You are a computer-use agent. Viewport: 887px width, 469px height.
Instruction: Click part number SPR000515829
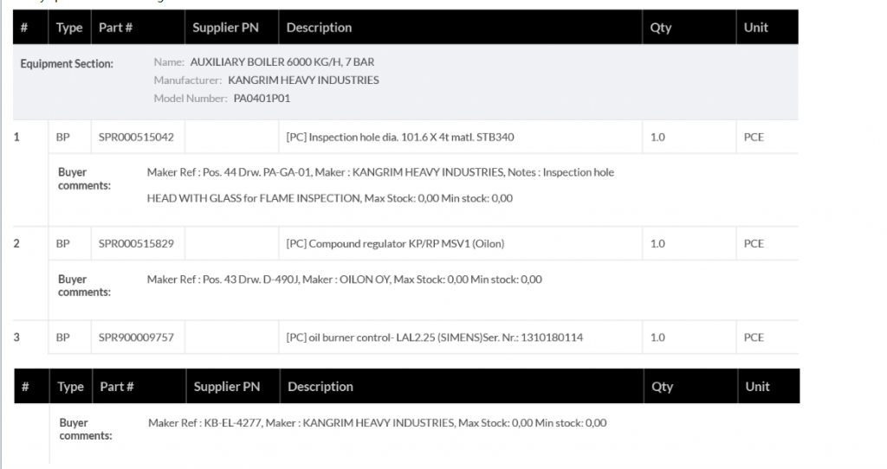click(136, 244)
